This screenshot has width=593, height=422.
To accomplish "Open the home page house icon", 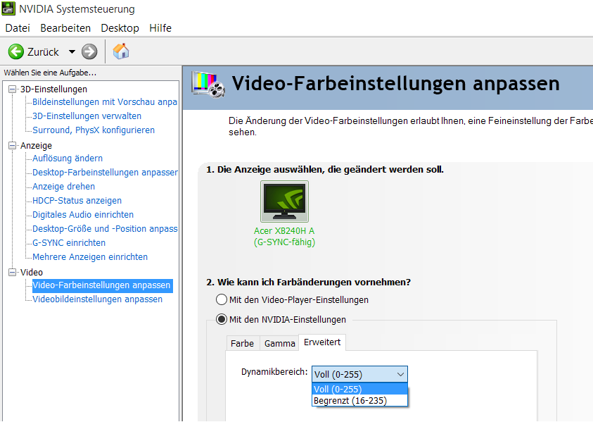I will click(x=121, y=51).
